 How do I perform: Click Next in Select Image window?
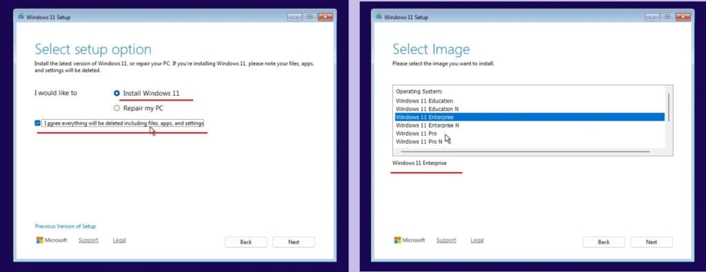[652, 242]
